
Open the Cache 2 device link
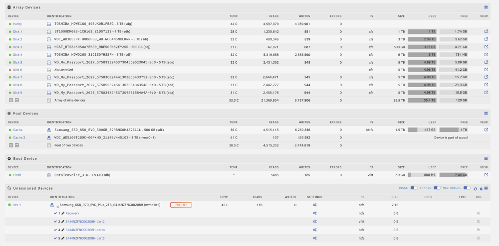pyautogui.click(x=19, y=137)
